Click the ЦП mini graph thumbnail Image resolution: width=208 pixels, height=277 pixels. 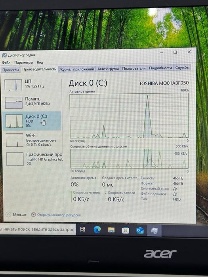click(x=13, y=85)
